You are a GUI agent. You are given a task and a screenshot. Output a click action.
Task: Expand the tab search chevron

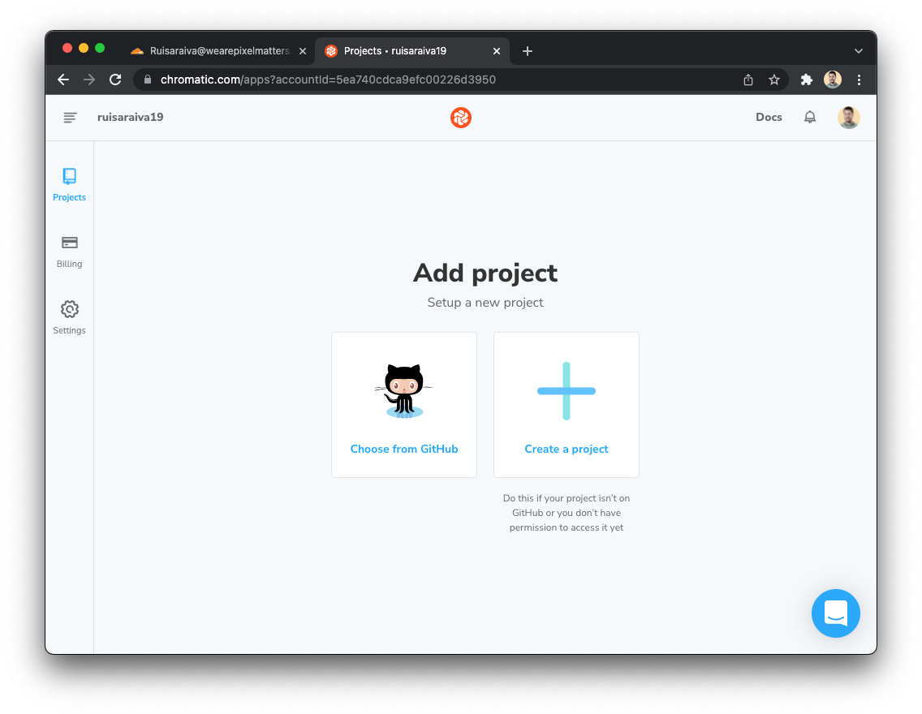click(859, 51)
